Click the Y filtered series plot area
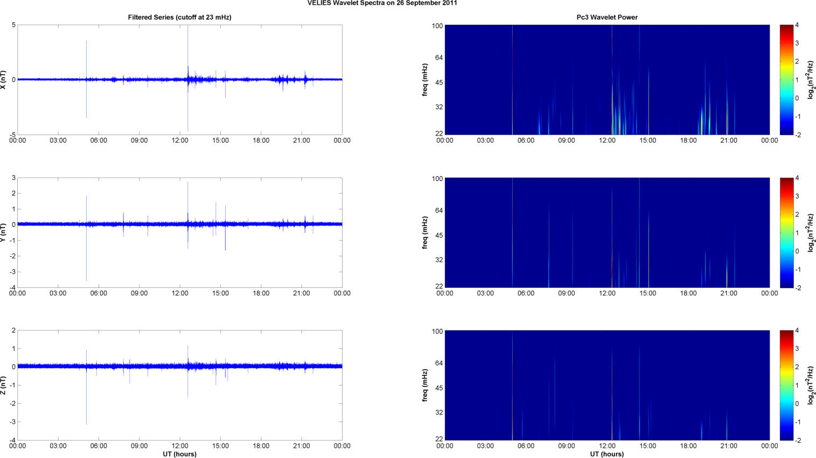The width and height of the screenshot is (816, 458). coord(180,232)
